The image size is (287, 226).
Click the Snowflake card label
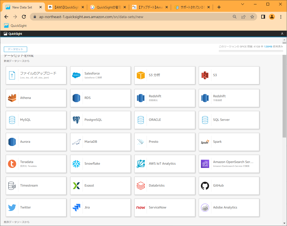[92, 164]
